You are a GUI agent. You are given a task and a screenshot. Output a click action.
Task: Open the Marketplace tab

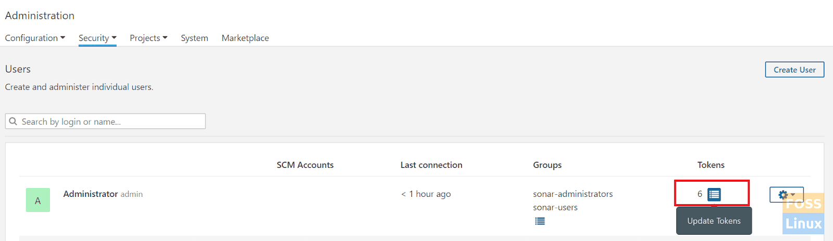click(245, 38)
